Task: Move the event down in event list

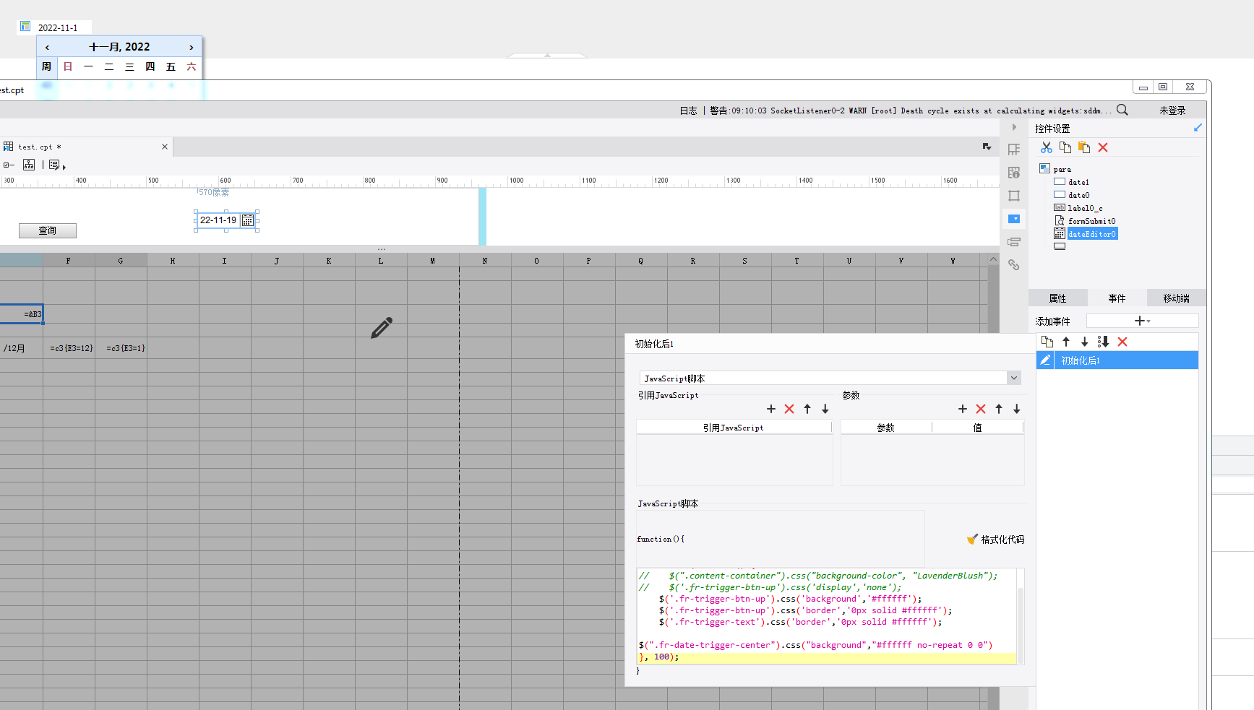Action: click(1084, 342)
